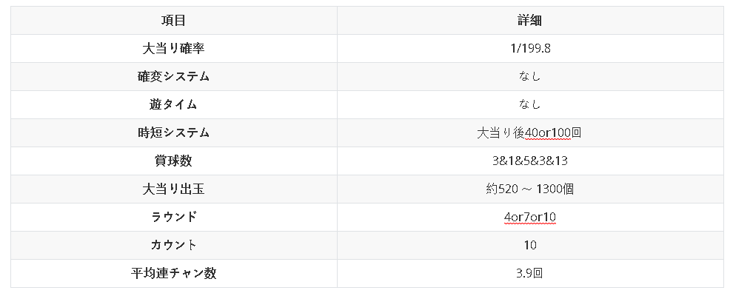Click the 4or7or10 rounds value

pos(529,218)
